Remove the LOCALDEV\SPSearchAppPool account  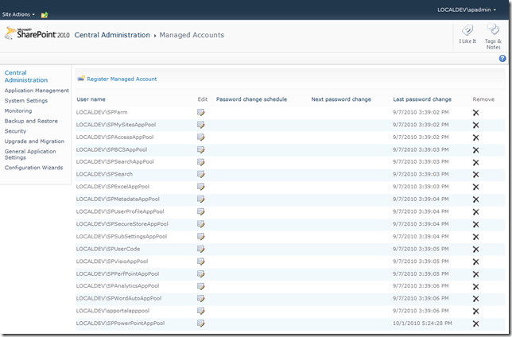[x=475, y=162]
